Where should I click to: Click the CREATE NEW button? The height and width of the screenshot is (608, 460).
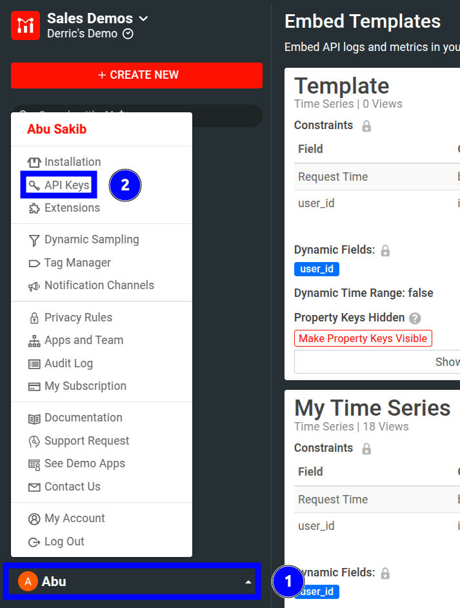[x=137, y=76]
